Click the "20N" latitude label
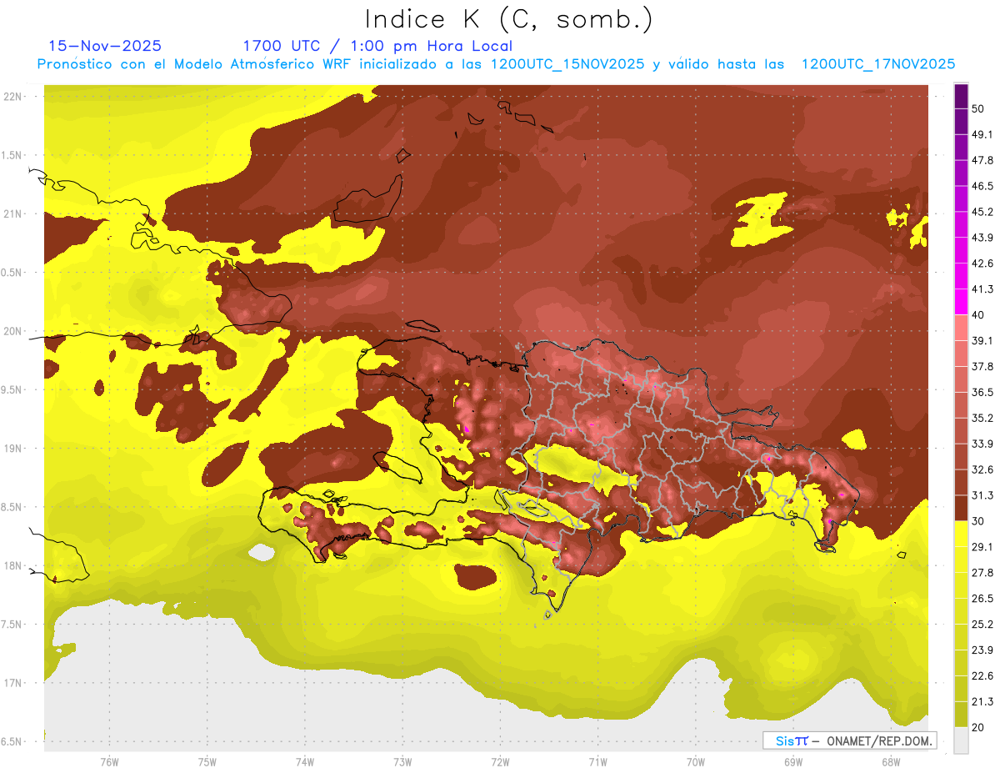Viewport: 1000px width, 773px height. (13, 331)
